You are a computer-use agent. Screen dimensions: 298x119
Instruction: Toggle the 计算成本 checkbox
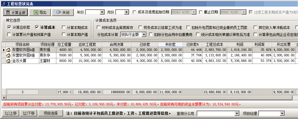[37, 27]
